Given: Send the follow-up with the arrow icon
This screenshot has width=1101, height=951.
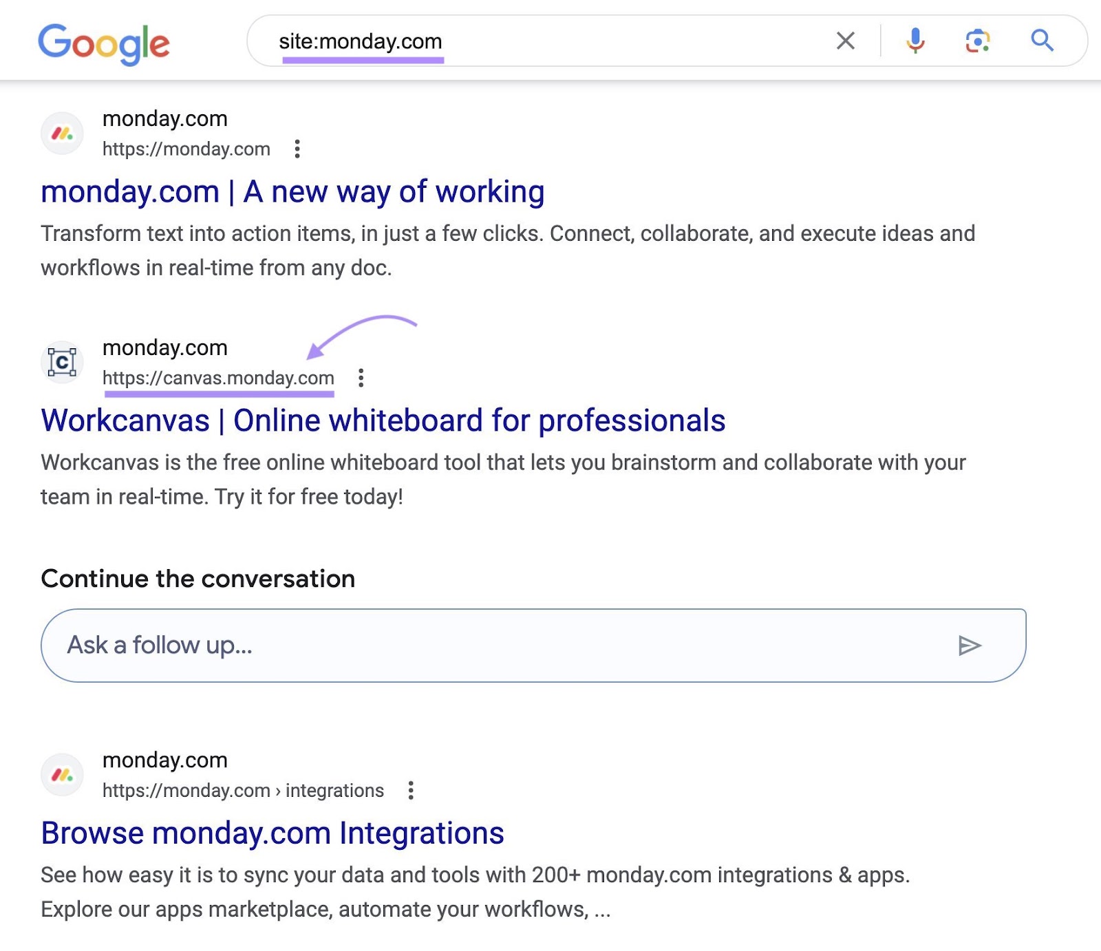Looking at the screenshot, I should pyautogui.click(x=971, y=645).
